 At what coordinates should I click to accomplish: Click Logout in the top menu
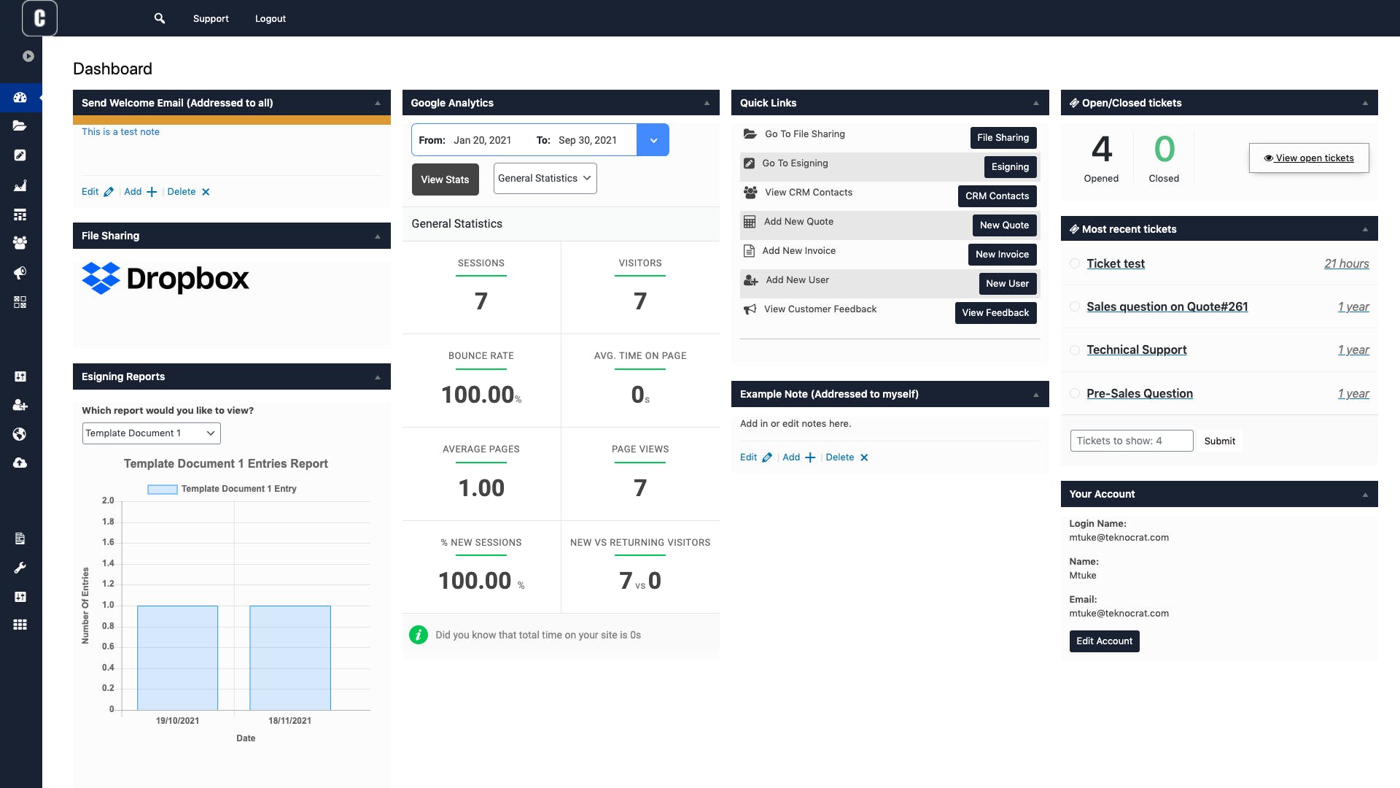[x=270, y=18]
